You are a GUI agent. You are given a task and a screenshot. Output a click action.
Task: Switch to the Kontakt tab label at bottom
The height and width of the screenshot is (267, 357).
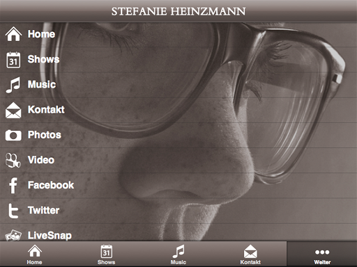pos(250,262)
